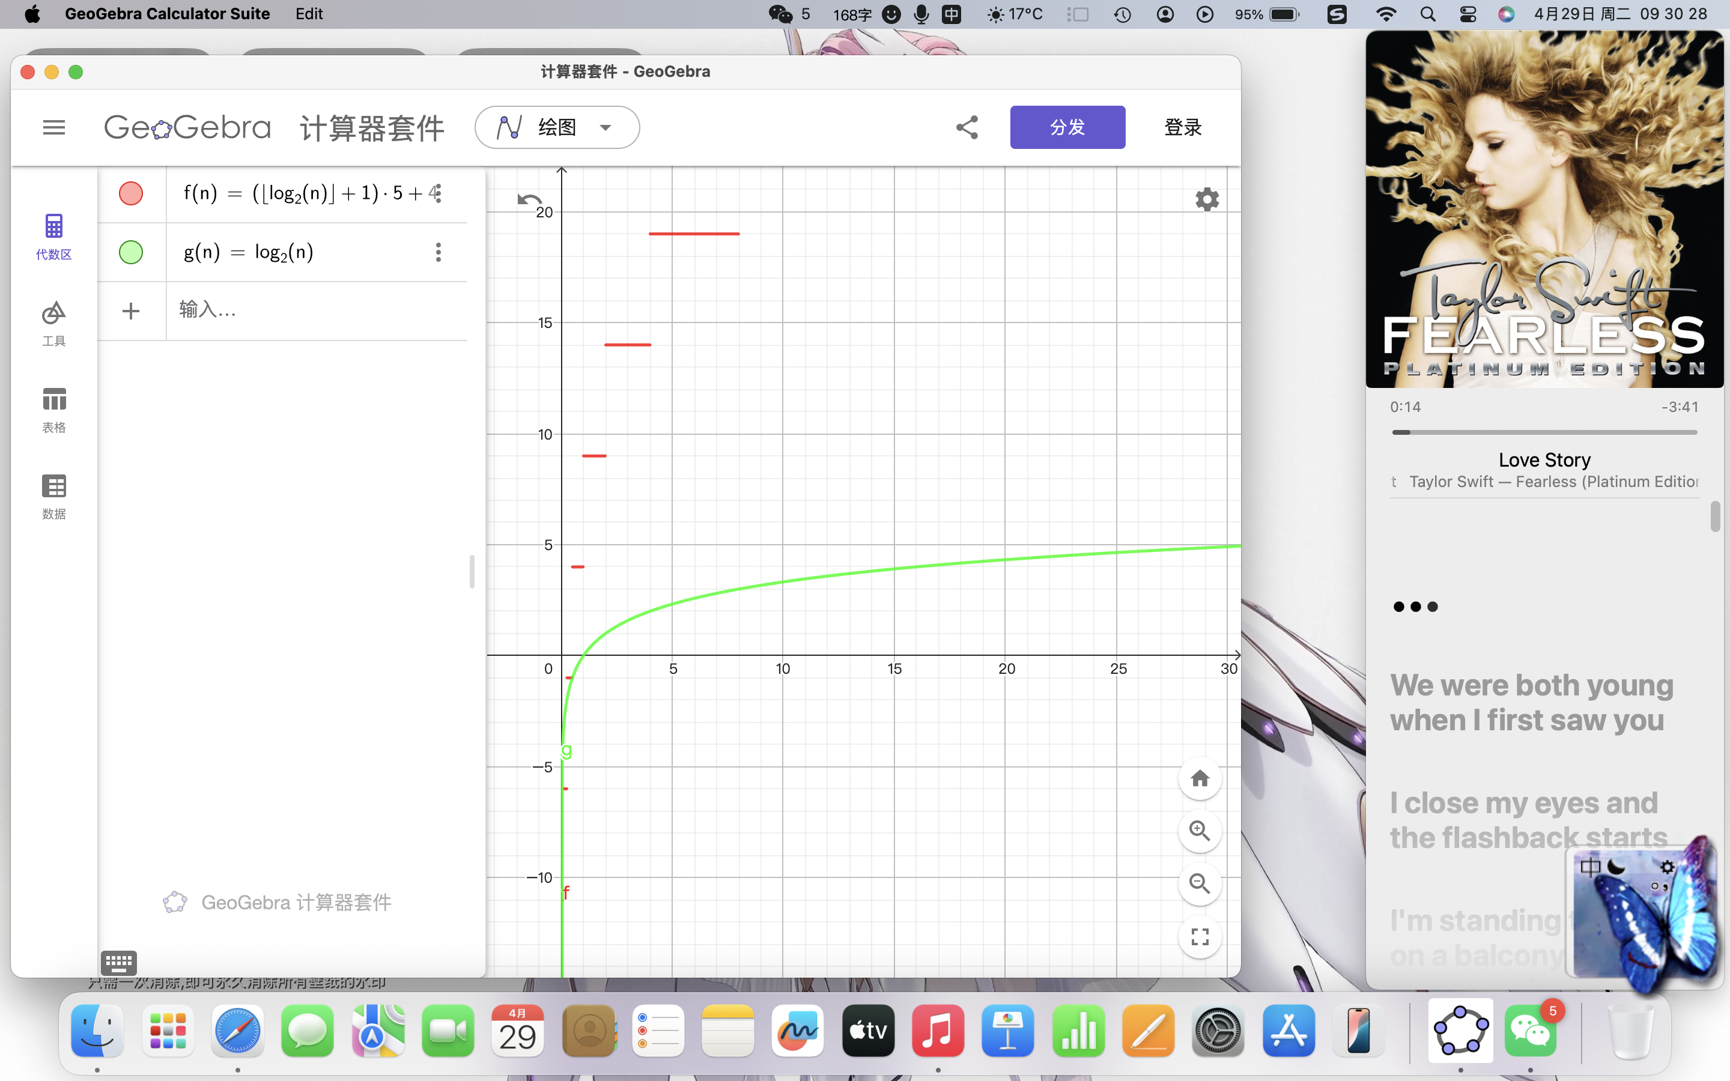
Task: Click the Fearless album artwork
Action: click(1544, 209)
